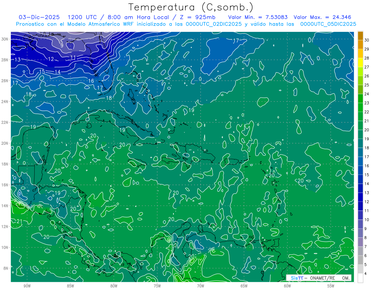Click the 30N latitude axis label
375x290 pixels.
pos(5,39)
